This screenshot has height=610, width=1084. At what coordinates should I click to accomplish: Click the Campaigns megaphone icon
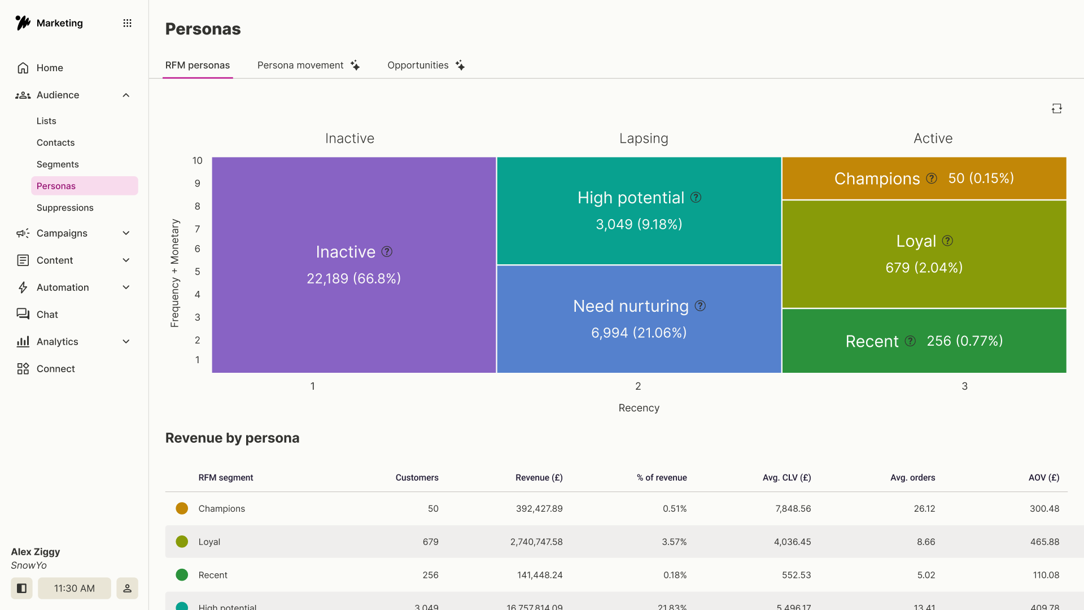(x=23, y=233)
